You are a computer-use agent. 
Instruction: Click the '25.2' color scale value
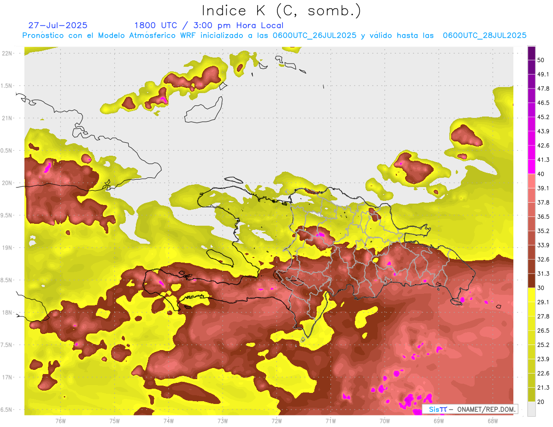pos(543,345)
